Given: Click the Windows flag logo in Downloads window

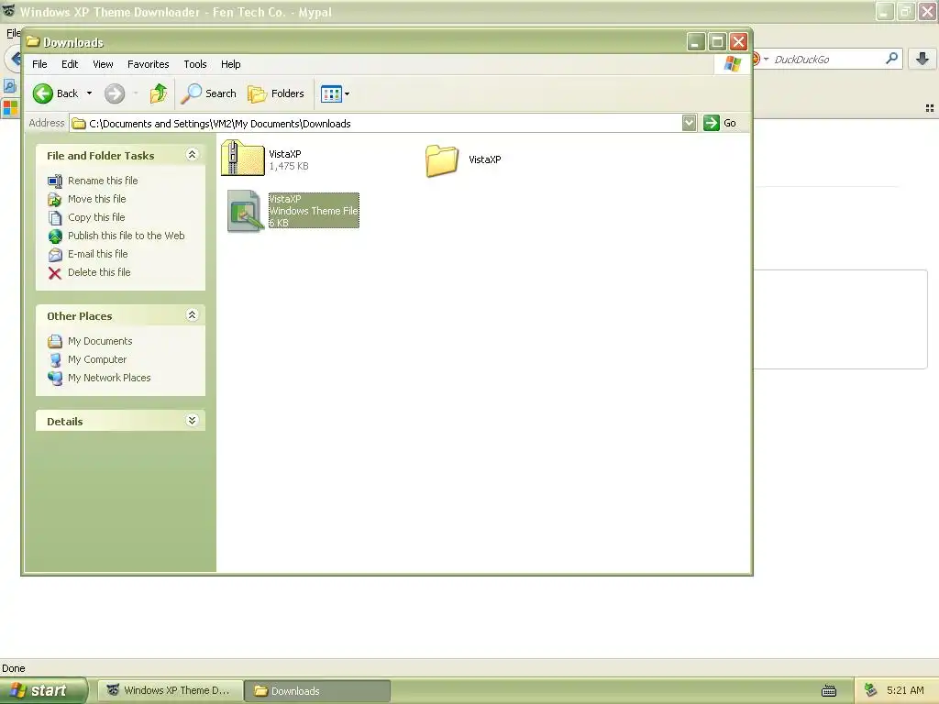Looking at the screenshot, I should (733, 63).
